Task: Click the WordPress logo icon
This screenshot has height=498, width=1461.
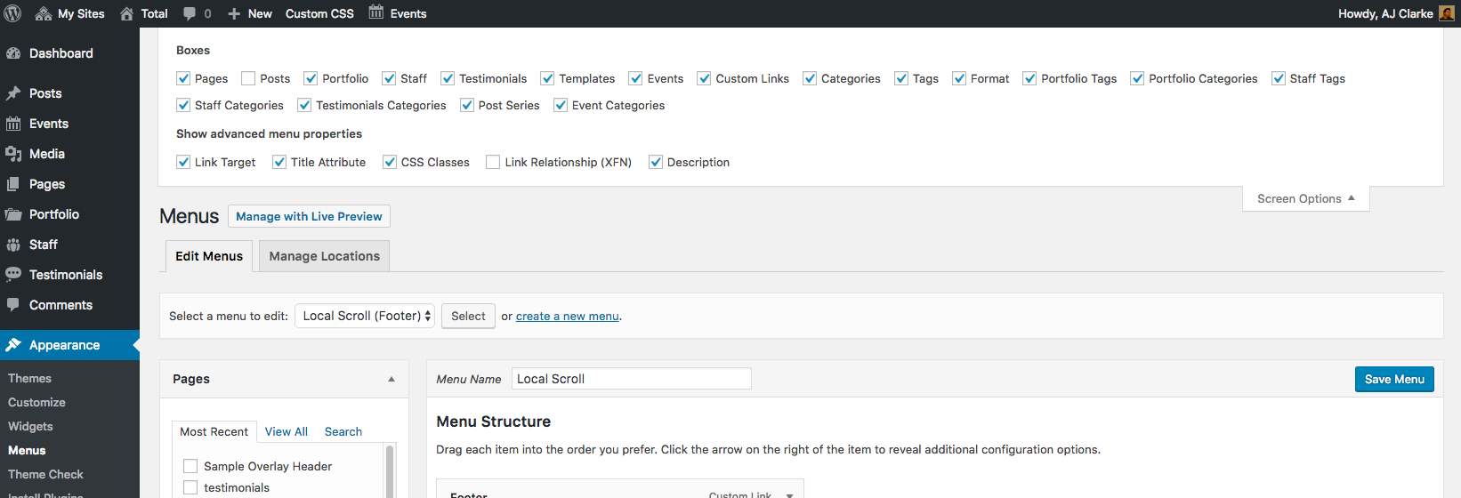Action: 13,13
